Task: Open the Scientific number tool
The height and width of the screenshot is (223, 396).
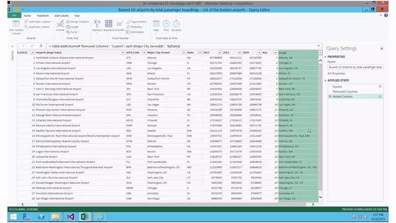Action: [x=119, y=26]
